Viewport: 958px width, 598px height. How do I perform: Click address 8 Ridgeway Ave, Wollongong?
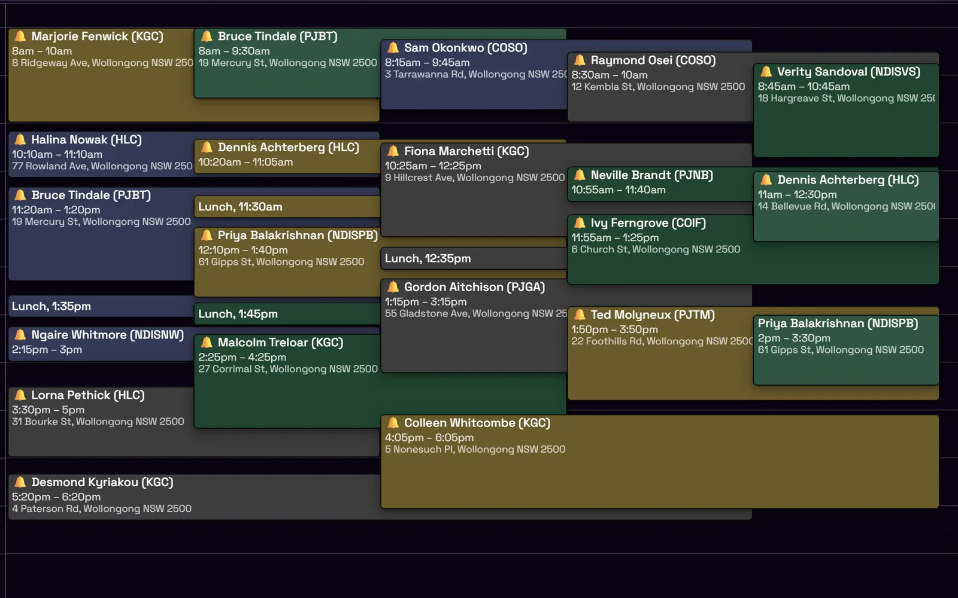(x=102, y=63)
